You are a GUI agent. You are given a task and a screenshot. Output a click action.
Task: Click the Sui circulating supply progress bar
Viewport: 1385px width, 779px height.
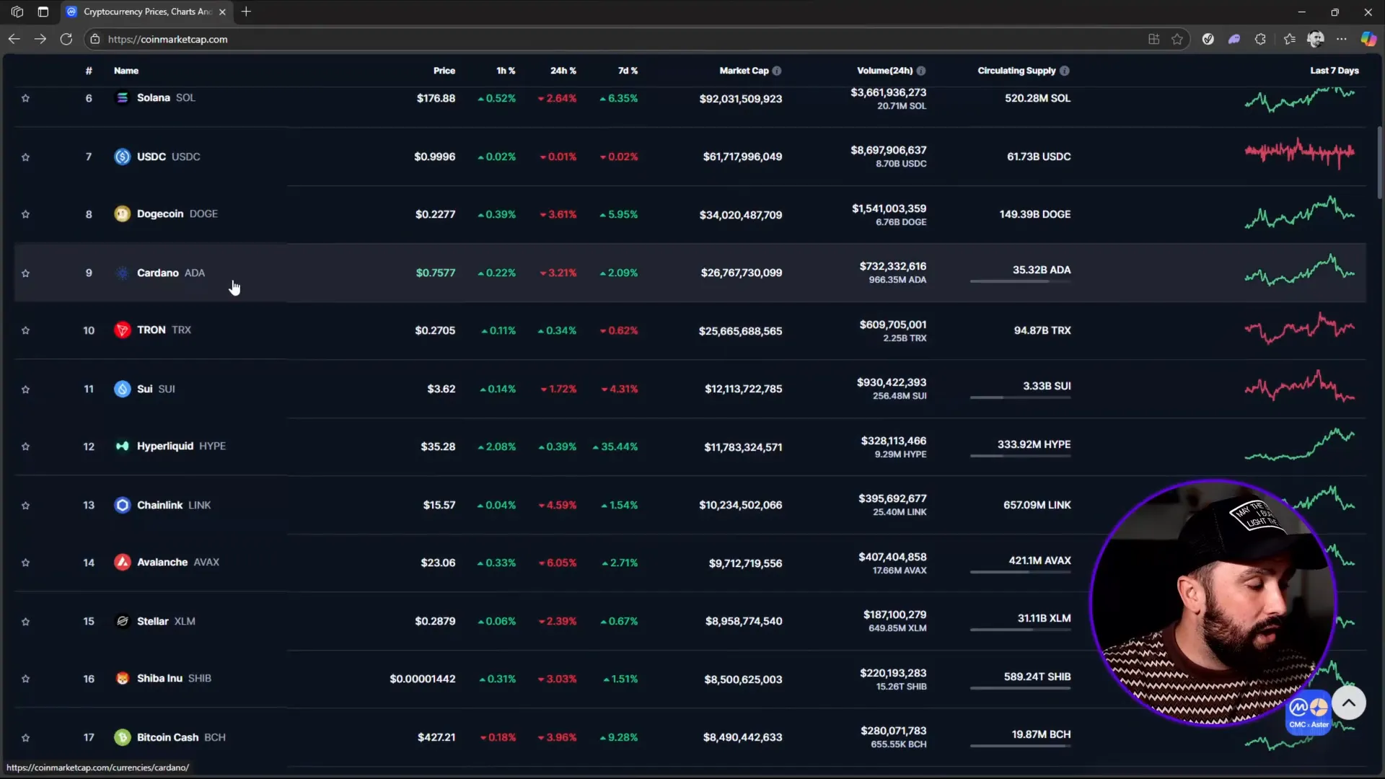click(x=1020, y=397)
